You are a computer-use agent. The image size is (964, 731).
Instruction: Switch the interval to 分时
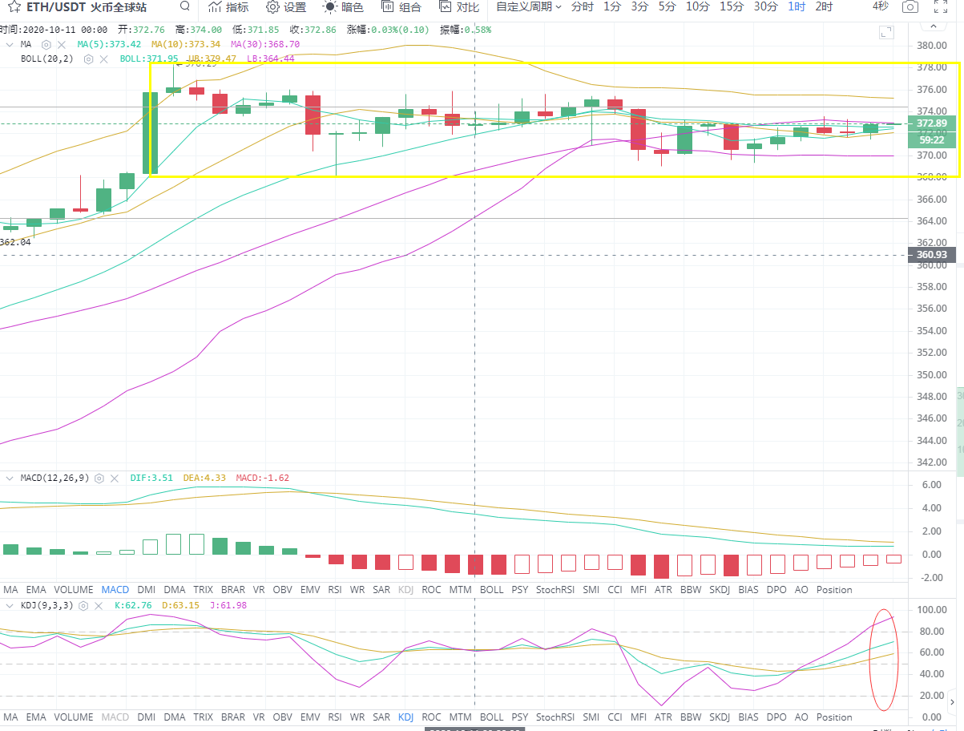pyautogui.click(x=583, y=7)
